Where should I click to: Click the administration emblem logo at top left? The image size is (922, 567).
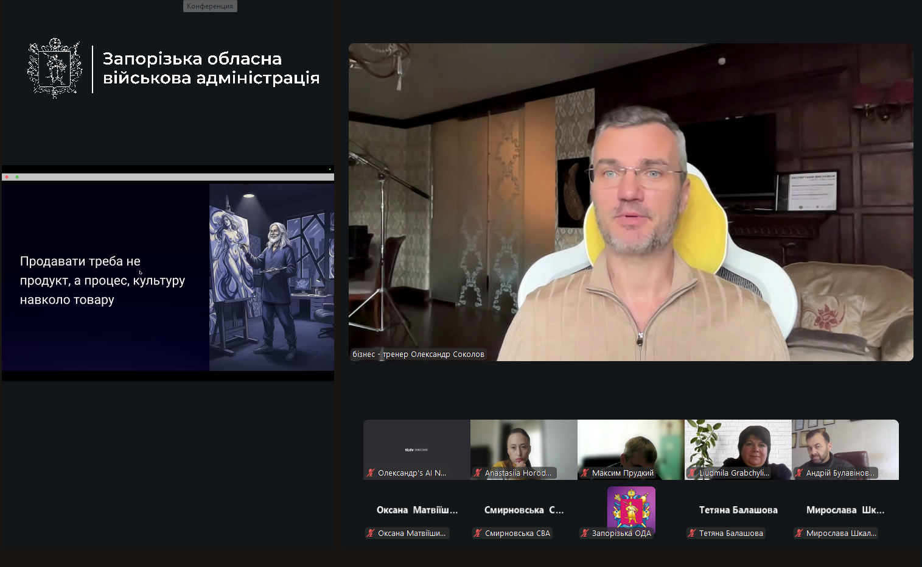tap(55, 68)
